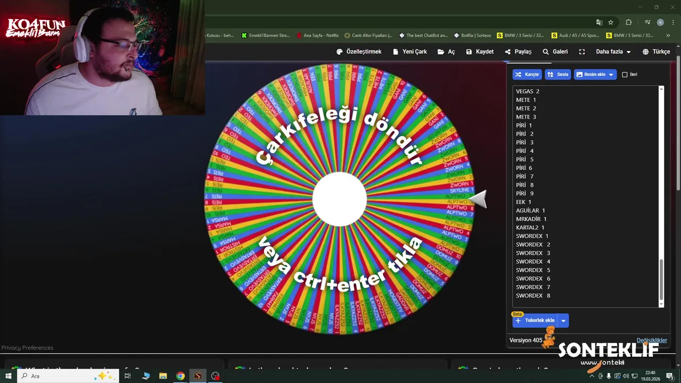The height and width of the screenshot is (383, 681).
Task: Select the 'KARTAL2 1' entry line
Action: [x=530, y=228]
